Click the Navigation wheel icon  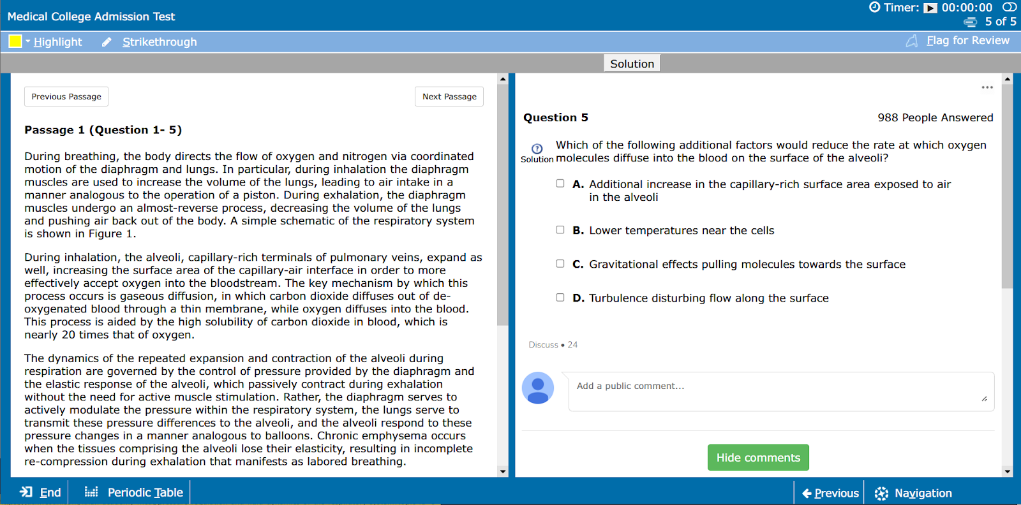point(881,494)
